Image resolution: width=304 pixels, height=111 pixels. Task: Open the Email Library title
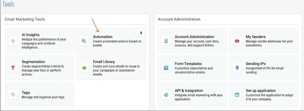click(x=104, y=62)
